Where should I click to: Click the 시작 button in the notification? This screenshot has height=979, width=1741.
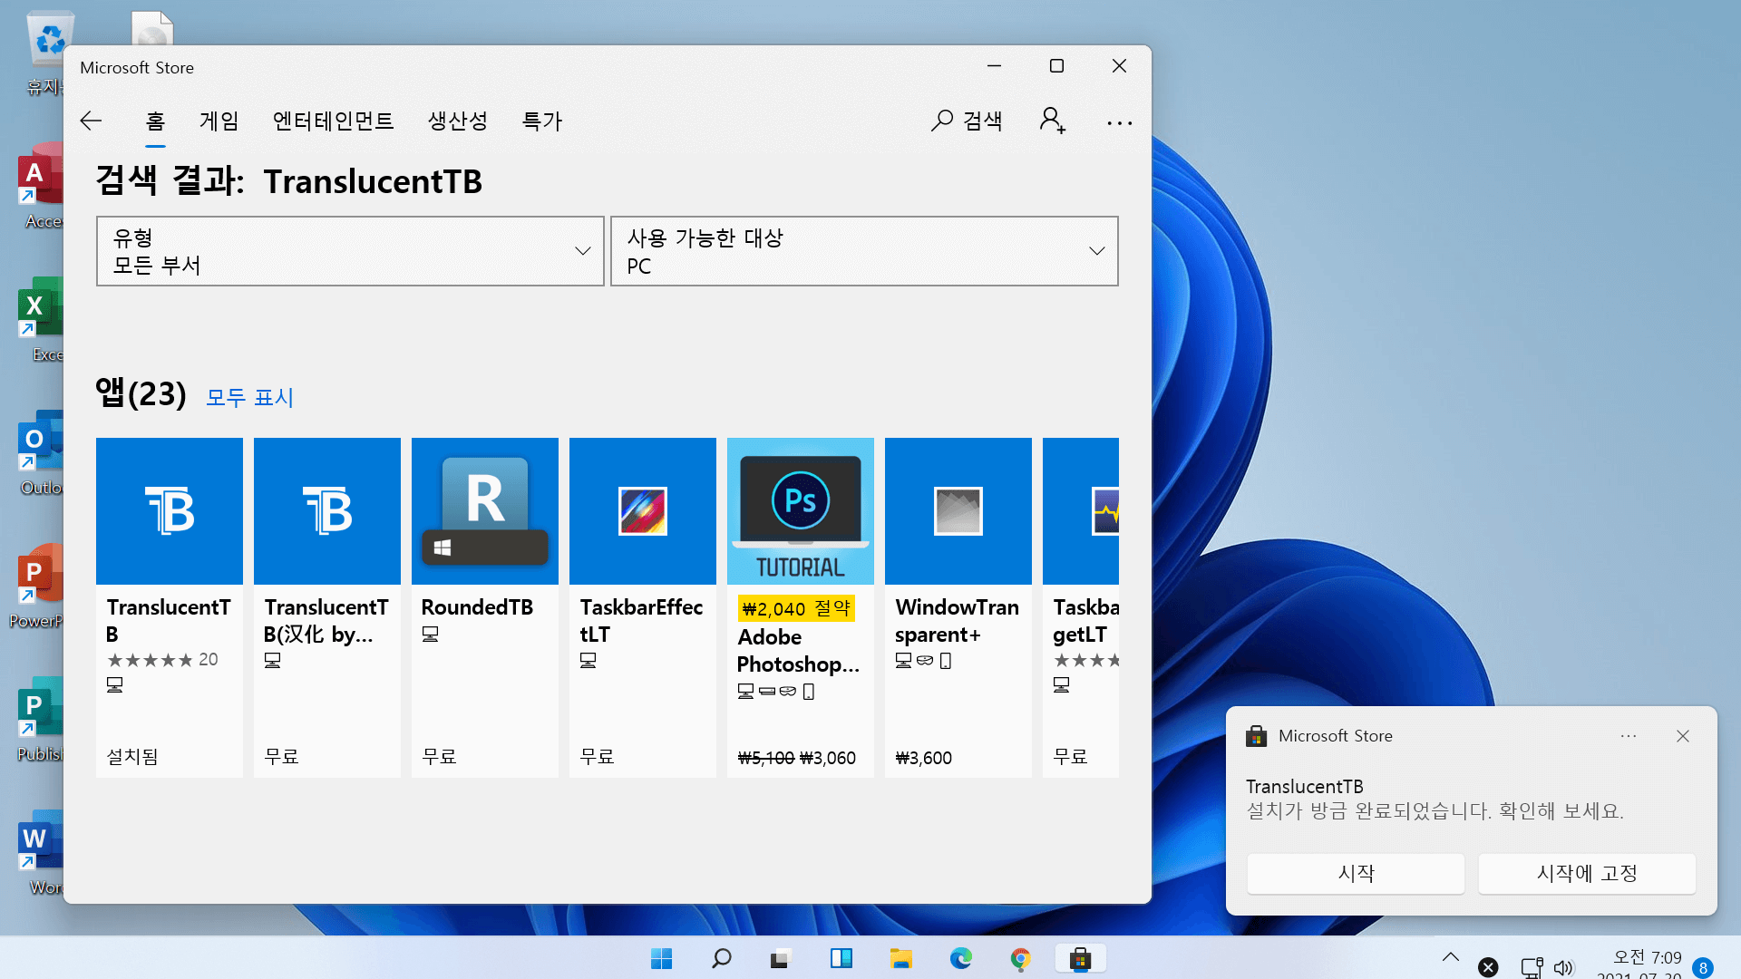pyautogui.click(x=1356, y=873)
